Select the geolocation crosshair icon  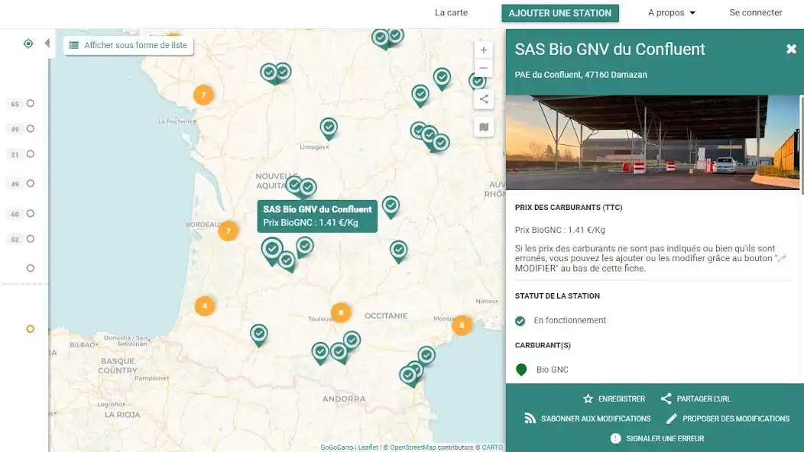(28, 44)
